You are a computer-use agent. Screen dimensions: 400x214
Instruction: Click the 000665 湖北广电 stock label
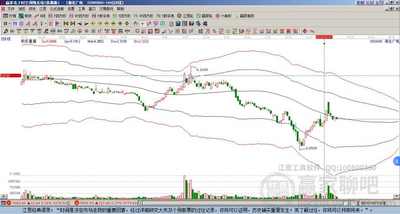(x=384, y=41)
